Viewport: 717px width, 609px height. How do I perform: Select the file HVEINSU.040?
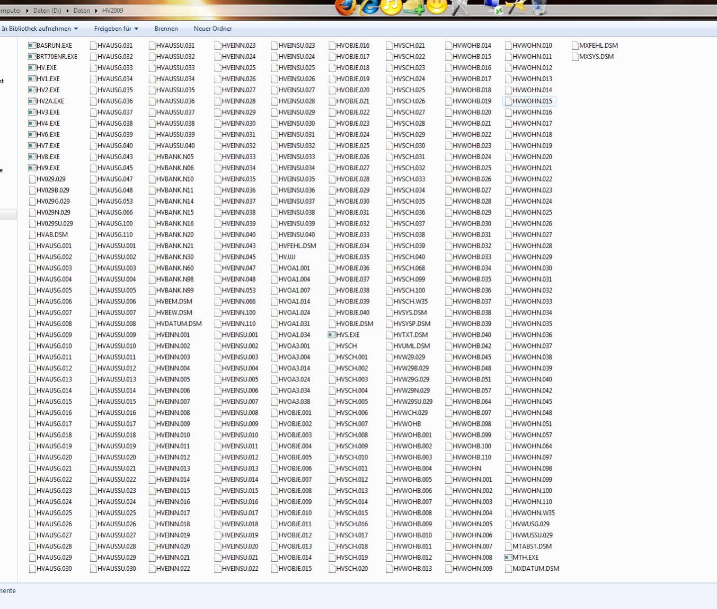coord(293,235)
